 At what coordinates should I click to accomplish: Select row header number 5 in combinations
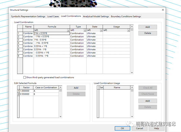point(20,46)
